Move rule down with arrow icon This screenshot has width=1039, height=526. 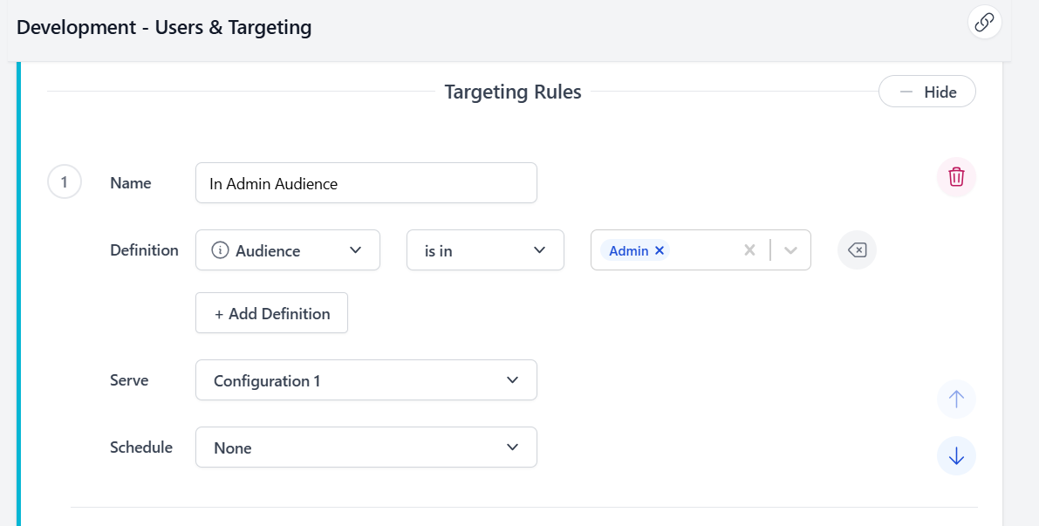956,455
